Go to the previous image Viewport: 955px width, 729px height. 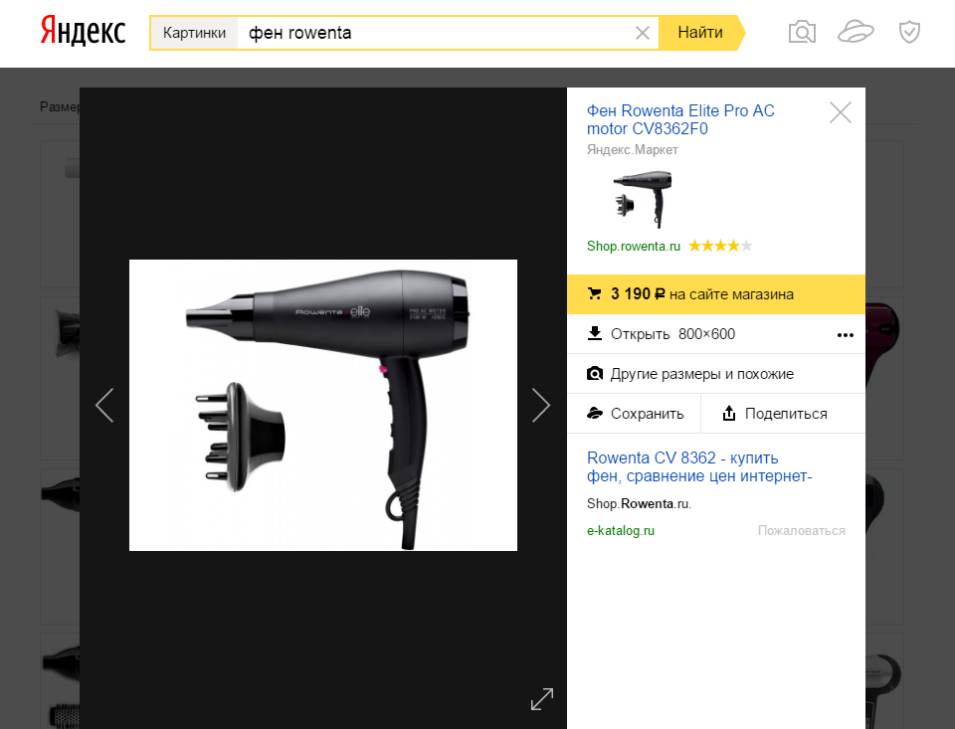click(x=104, y=405)
